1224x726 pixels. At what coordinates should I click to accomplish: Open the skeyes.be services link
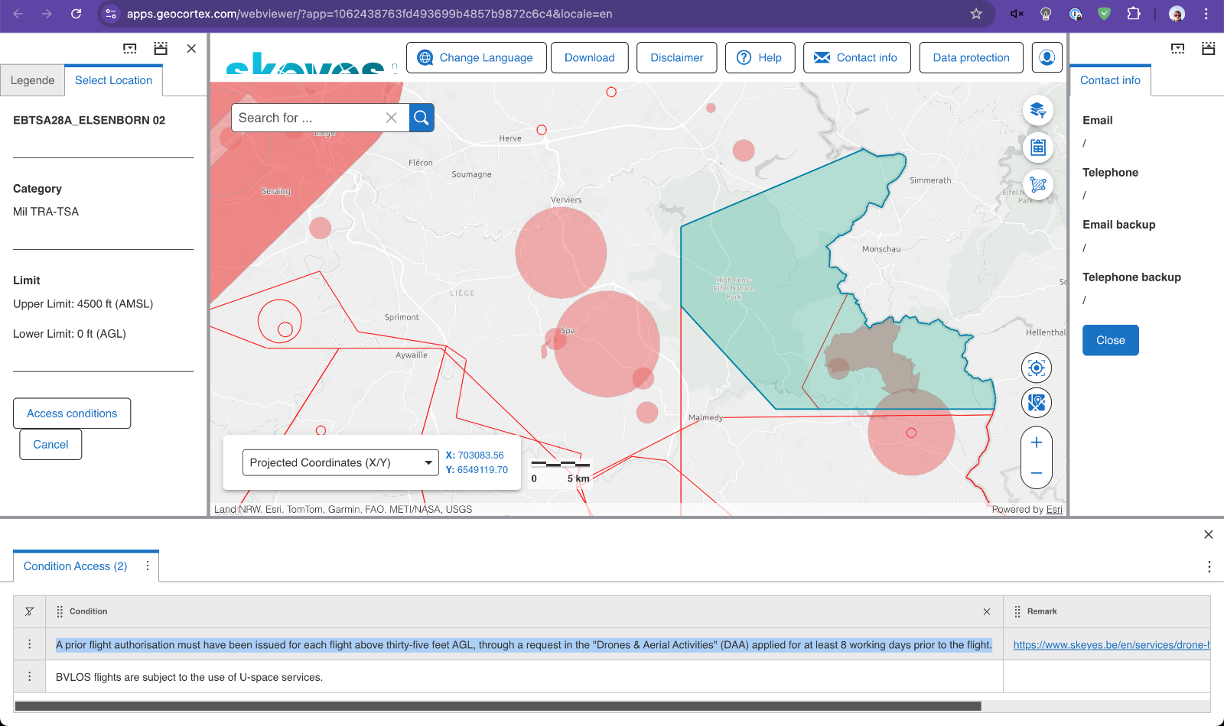[x=1111, y=645]
